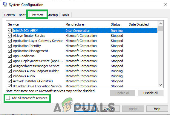Toggle Application Management checkbox
This screenshot has width=170, height=115.
click(x=10, y=51)
